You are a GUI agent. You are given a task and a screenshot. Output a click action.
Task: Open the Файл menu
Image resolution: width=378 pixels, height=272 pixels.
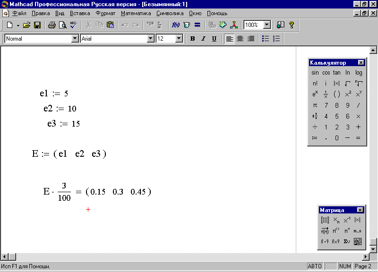[x=19, y=13]
